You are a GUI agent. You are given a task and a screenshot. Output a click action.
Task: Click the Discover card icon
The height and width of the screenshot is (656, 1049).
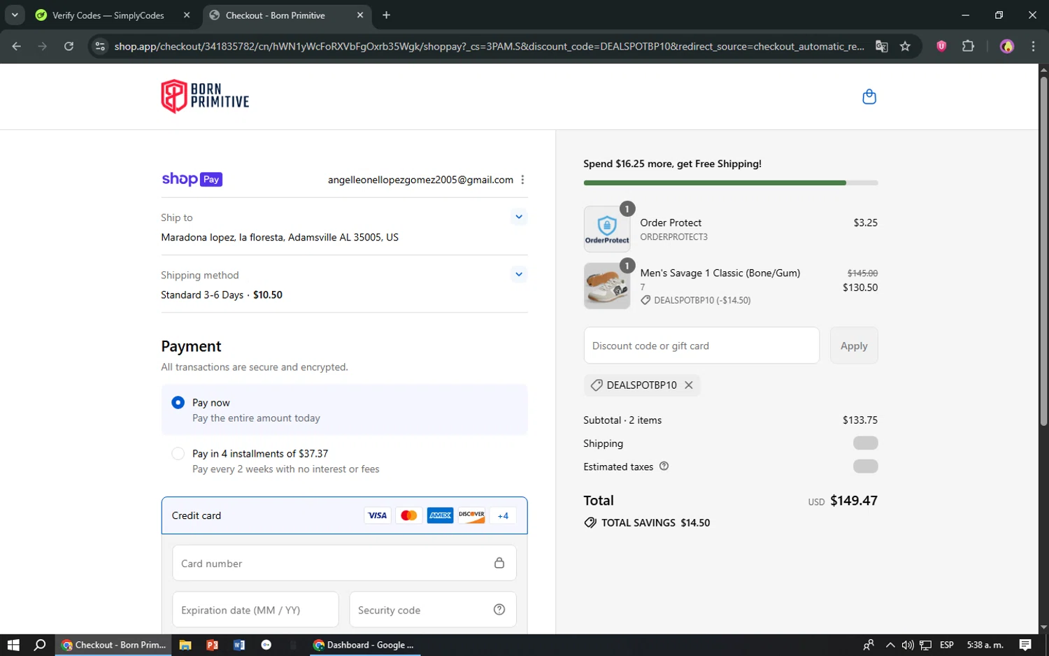click(x=472, y=515)
